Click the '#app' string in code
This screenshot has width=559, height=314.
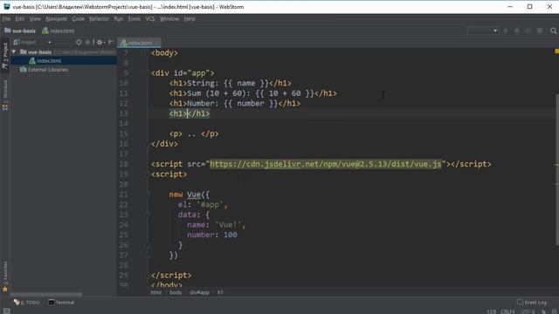pos(210,205)
